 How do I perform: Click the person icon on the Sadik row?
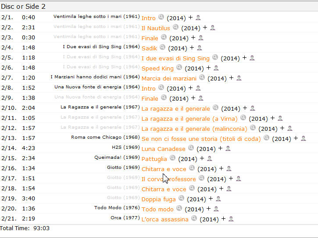click(200, 48)
